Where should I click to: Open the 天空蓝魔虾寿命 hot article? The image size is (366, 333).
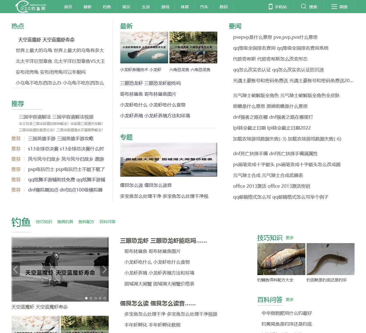click(x=46, y=40)
